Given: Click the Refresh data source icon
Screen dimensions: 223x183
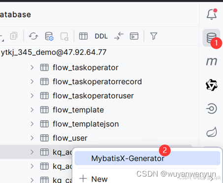Looking at the screenshot, I should pos(33,36).
